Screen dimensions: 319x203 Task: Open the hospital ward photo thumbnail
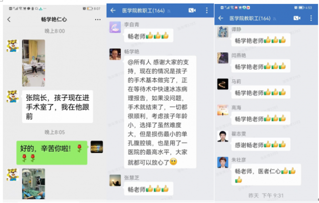(x=33, y=63)
